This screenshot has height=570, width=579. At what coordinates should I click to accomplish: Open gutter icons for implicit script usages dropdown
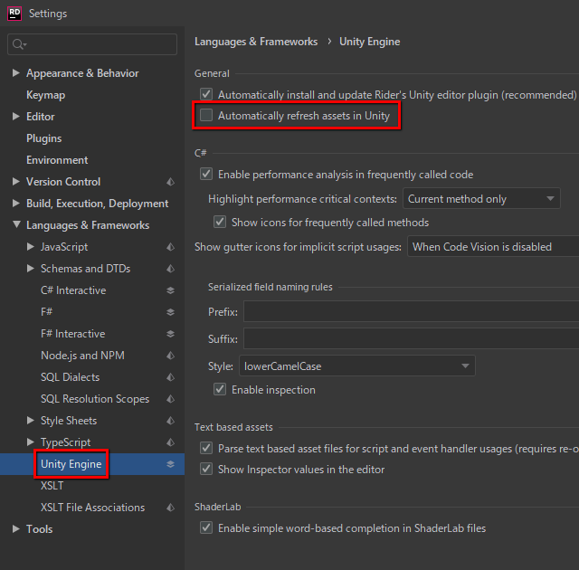click(493, 247)
